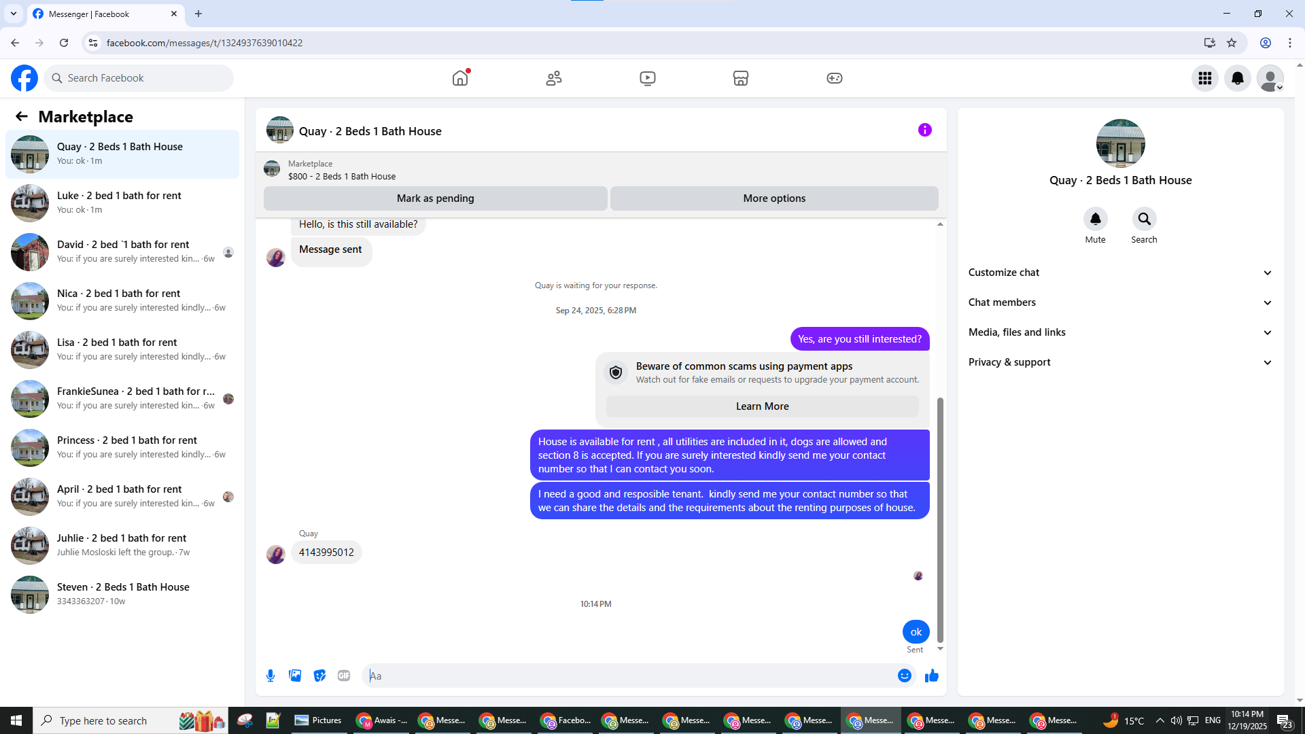Open the GIF picker icon
1305x734 pixels.
tap(344, 676)
